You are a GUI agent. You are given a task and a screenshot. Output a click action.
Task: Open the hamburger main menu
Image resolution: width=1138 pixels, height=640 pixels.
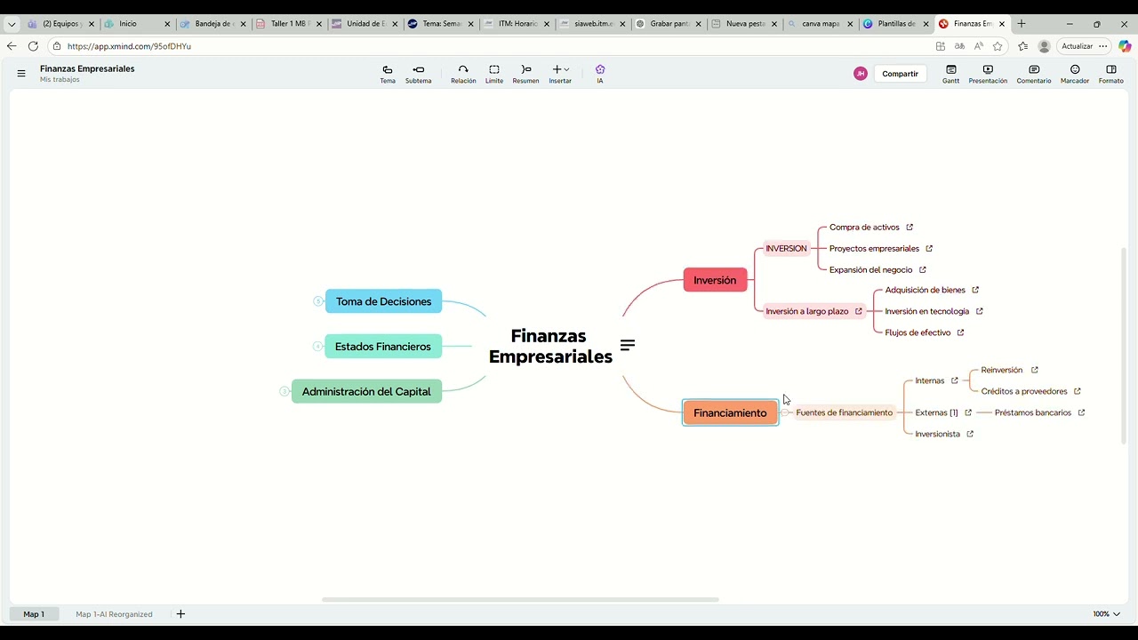(21, 74)
